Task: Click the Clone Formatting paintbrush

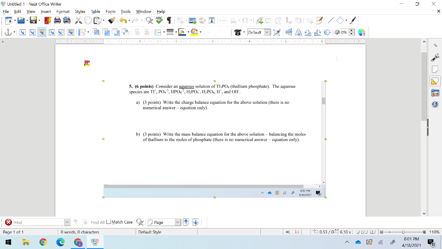Action: tap(110, 20)
